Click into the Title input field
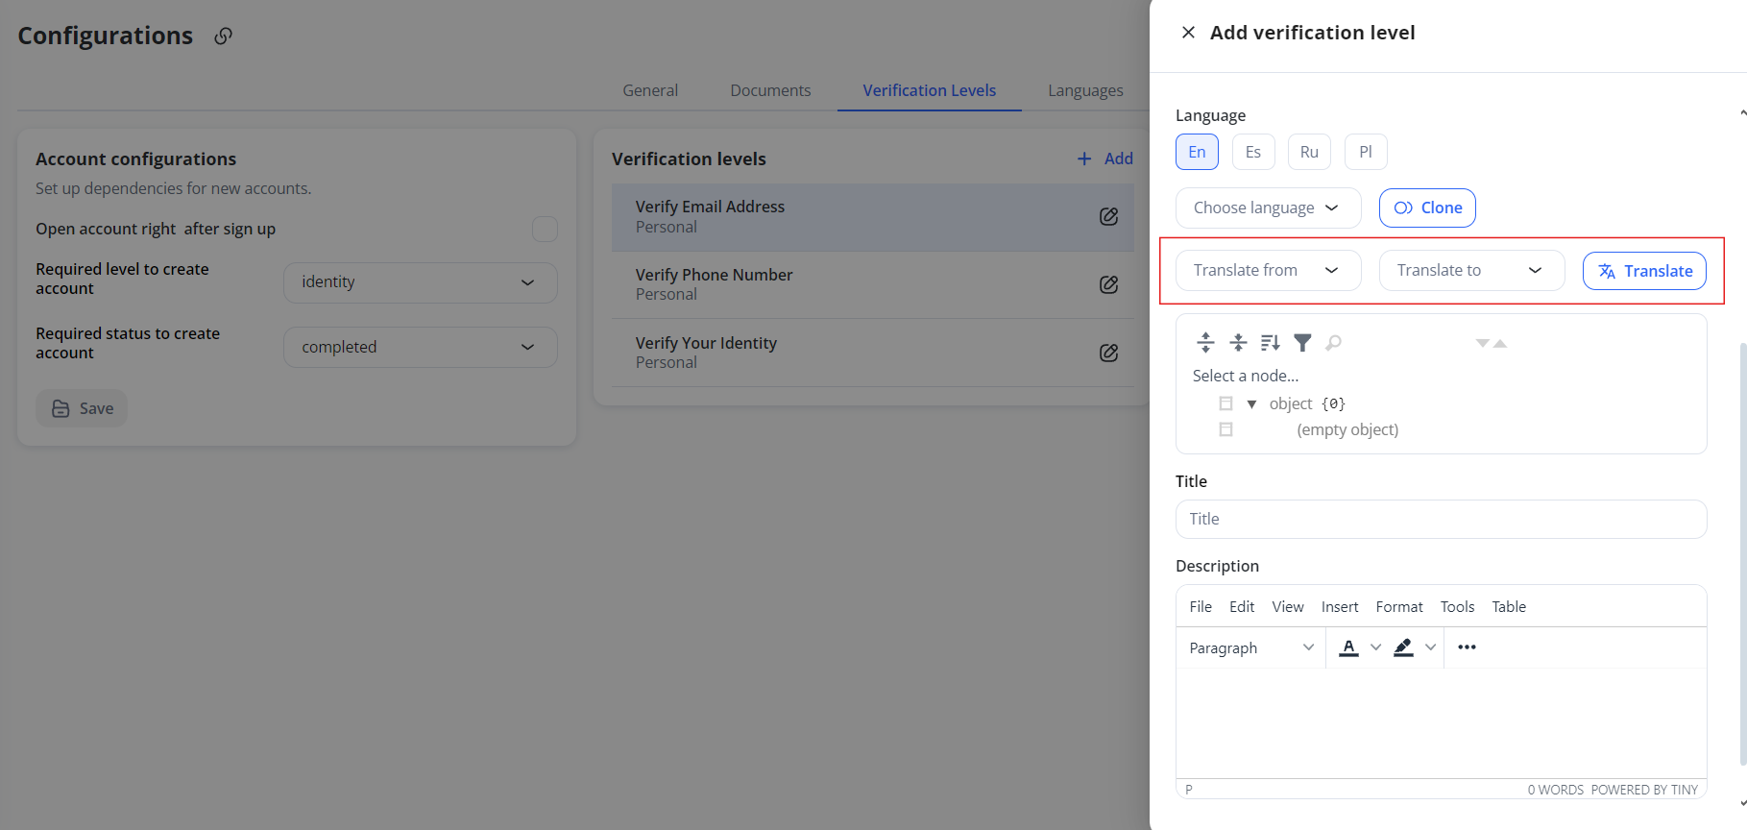Image resolution: width=1747 pixels, height=830 pixels. point(1441,519)
